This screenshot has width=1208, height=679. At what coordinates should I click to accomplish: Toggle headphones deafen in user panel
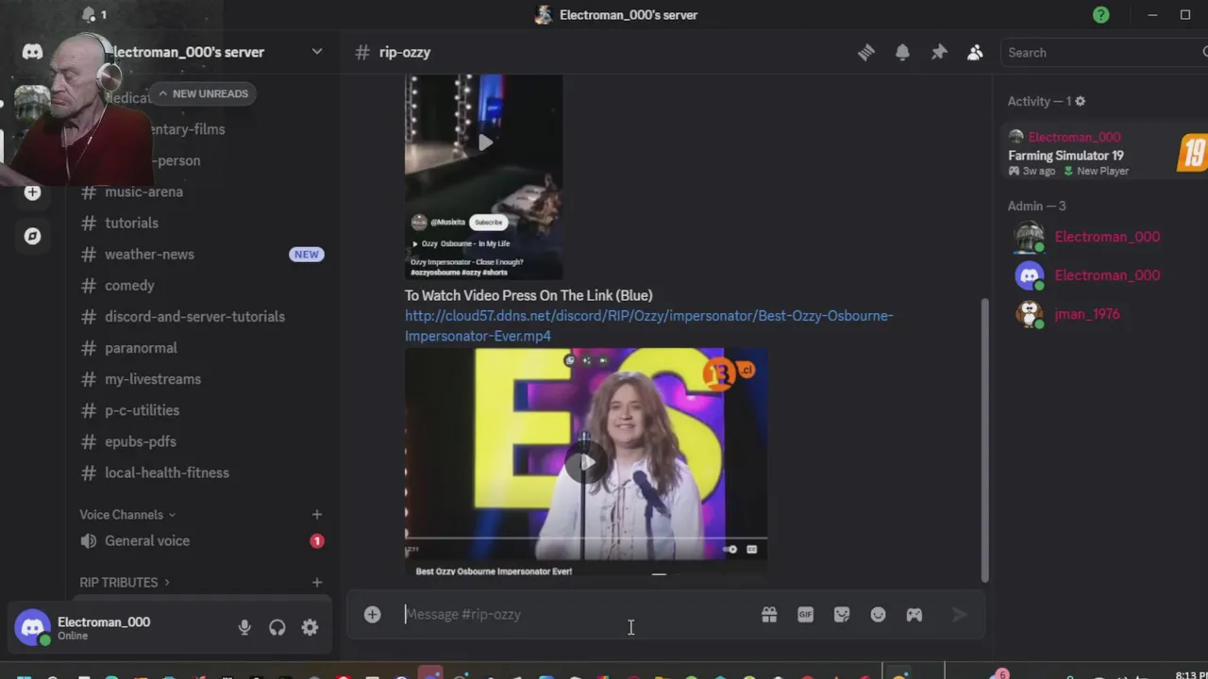pyautogui.click(x=277, y=627)
